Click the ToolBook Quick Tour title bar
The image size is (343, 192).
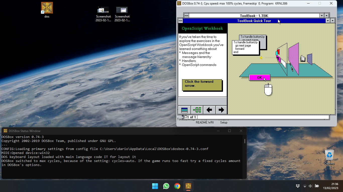[x=254, y=21]
